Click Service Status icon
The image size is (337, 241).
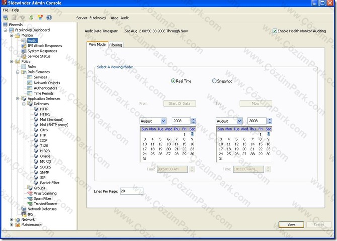24,56
